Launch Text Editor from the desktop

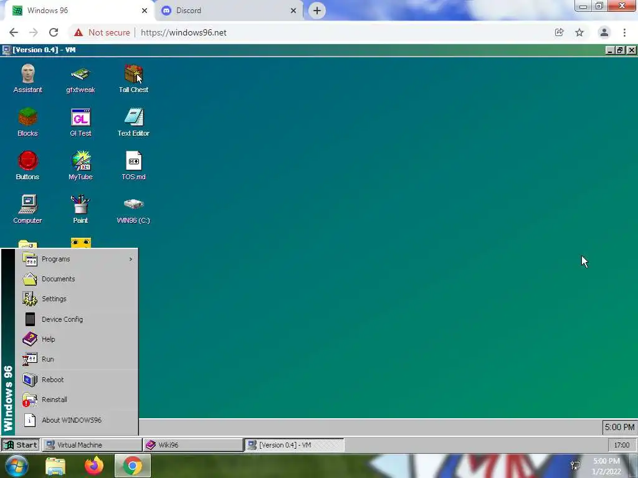(x=133, y=122)
